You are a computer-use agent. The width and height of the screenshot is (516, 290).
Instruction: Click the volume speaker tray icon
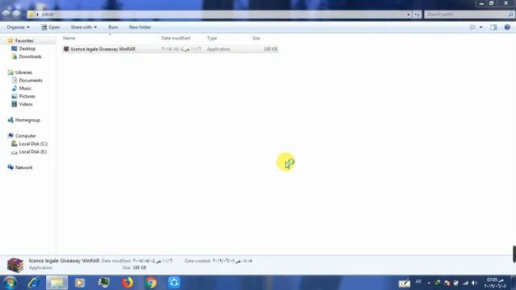pos(474,283)
